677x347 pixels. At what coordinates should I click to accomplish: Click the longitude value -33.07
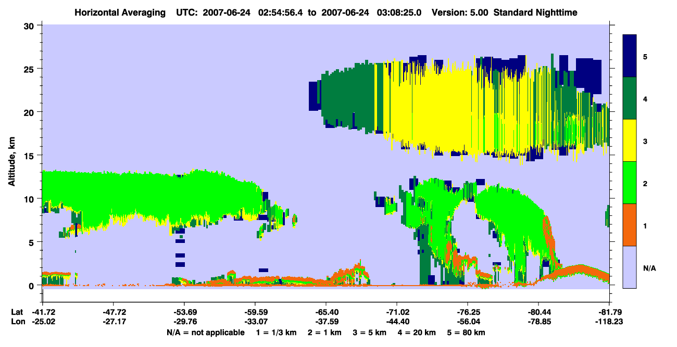(x=255, y=322)
